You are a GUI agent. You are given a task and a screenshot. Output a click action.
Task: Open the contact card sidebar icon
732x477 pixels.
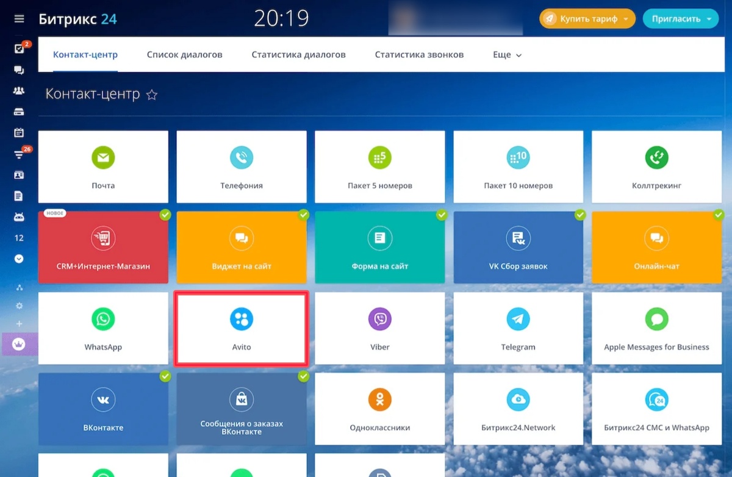(19, 175)
